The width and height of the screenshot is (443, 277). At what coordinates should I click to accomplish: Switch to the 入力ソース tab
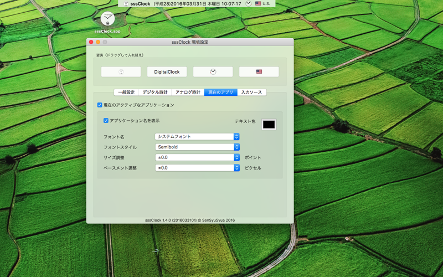tap(252, 93)
